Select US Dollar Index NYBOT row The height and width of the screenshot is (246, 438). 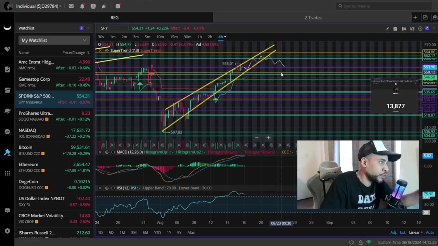(x=54, y=202)
